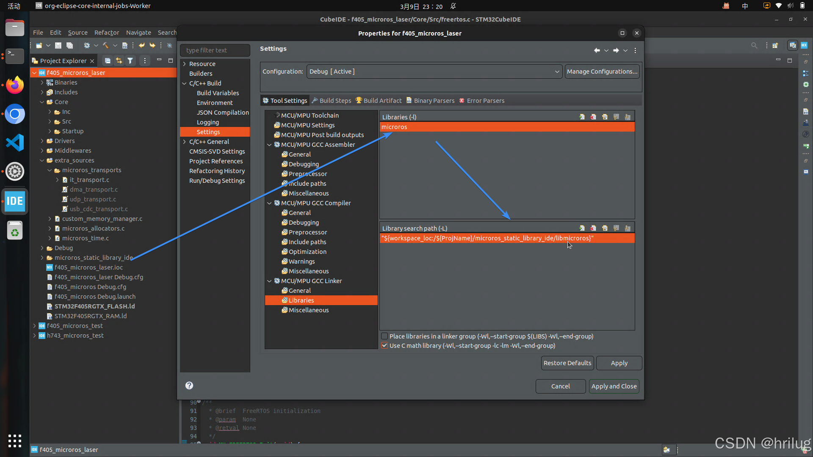Viewport: 813px width, 457px height.
Task: Open the Configuration Debug dropdown
Action: (x=434, y=72)
